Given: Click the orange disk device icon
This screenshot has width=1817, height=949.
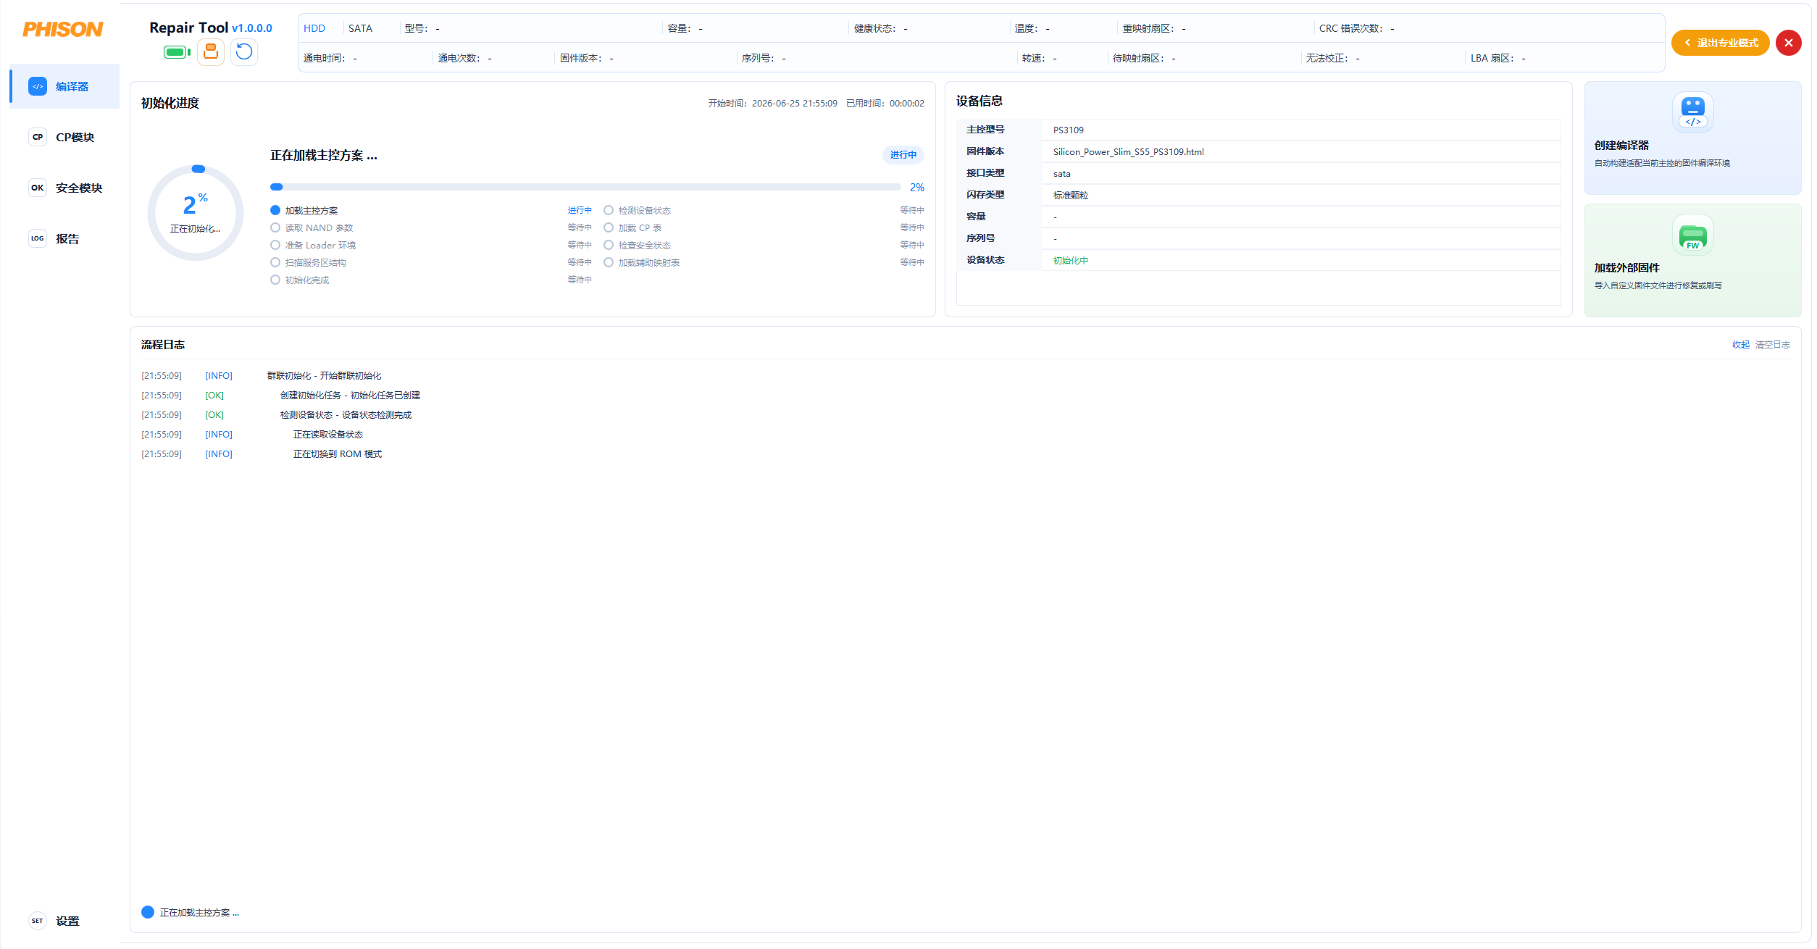Looking at the screenshot, I should click(211, 52).
